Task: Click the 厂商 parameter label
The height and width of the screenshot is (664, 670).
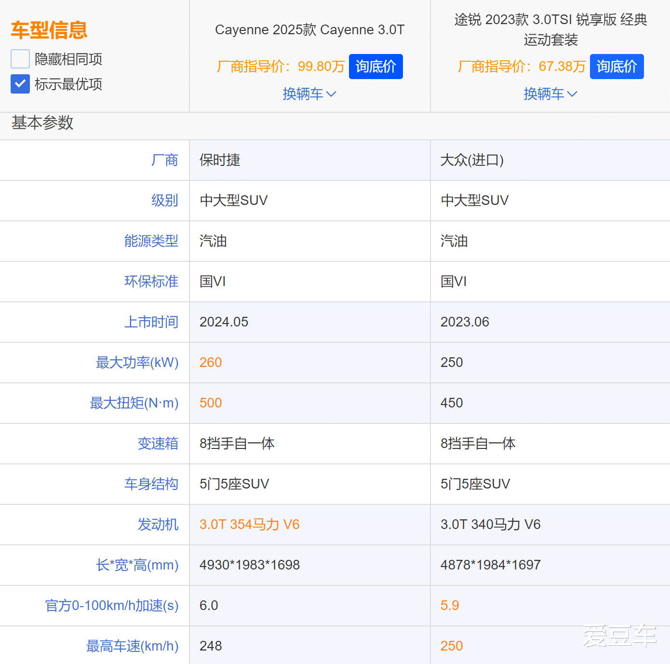Action: [165, 160]
